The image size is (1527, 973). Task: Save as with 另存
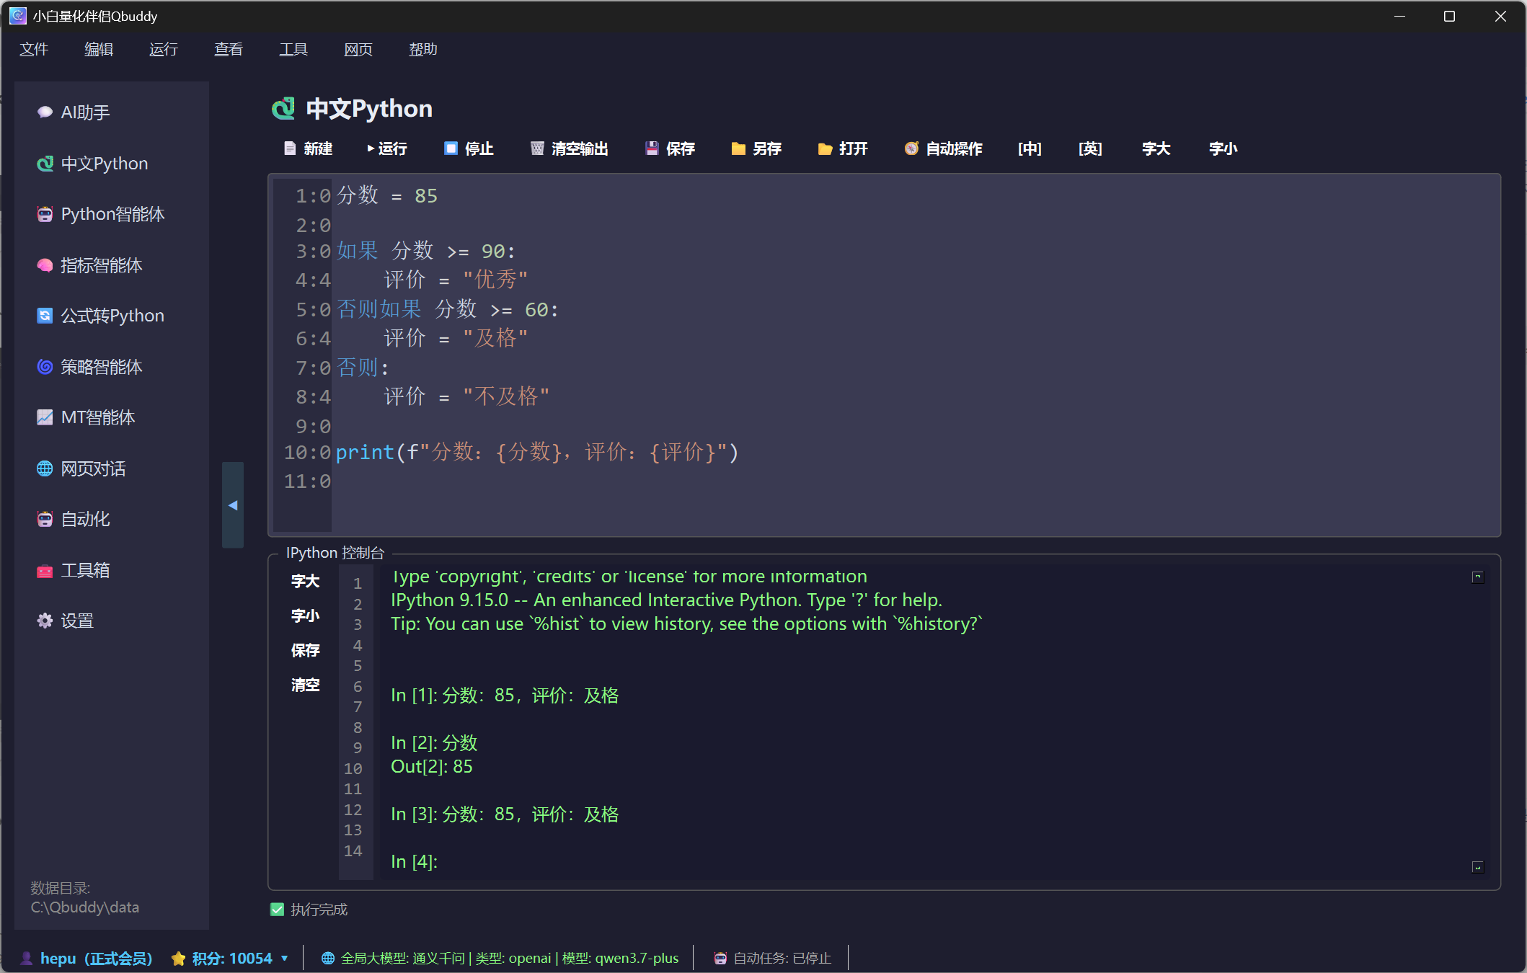pyautogui.click(x=757, y=148)
